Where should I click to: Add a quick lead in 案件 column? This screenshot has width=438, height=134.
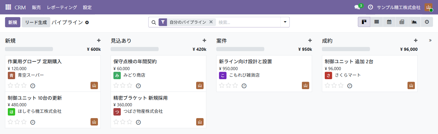(x=310, y=41)
